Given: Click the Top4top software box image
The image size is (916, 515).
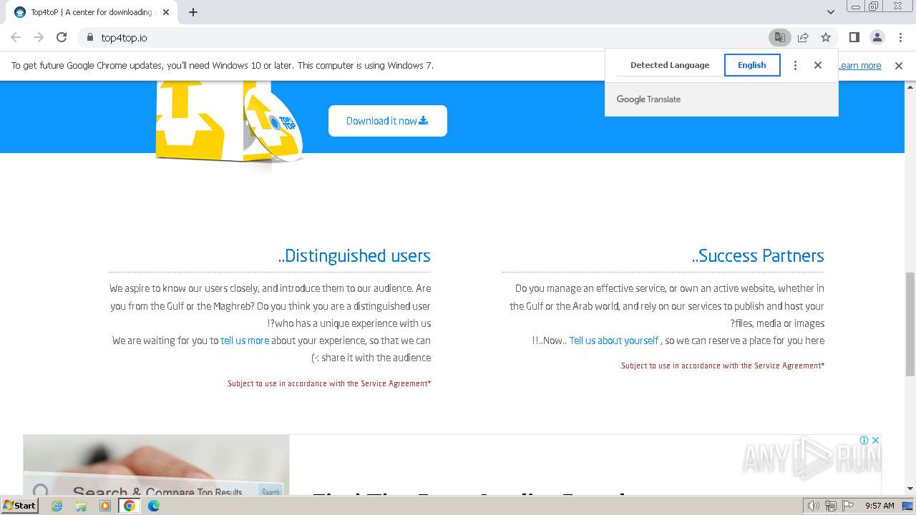Looking at the screenshot, I should click(x=229, y=122).
